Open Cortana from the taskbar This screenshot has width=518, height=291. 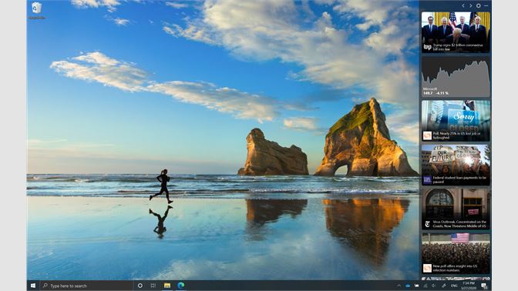pos(140,286)
